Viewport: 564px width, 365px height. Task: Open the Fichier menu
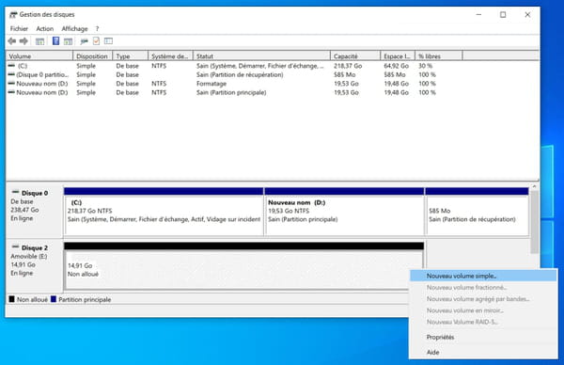[x=19, y=29]
